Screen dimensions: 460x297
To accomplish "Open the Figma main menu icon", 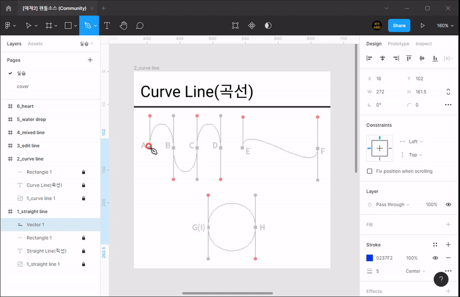I will 7,25.
